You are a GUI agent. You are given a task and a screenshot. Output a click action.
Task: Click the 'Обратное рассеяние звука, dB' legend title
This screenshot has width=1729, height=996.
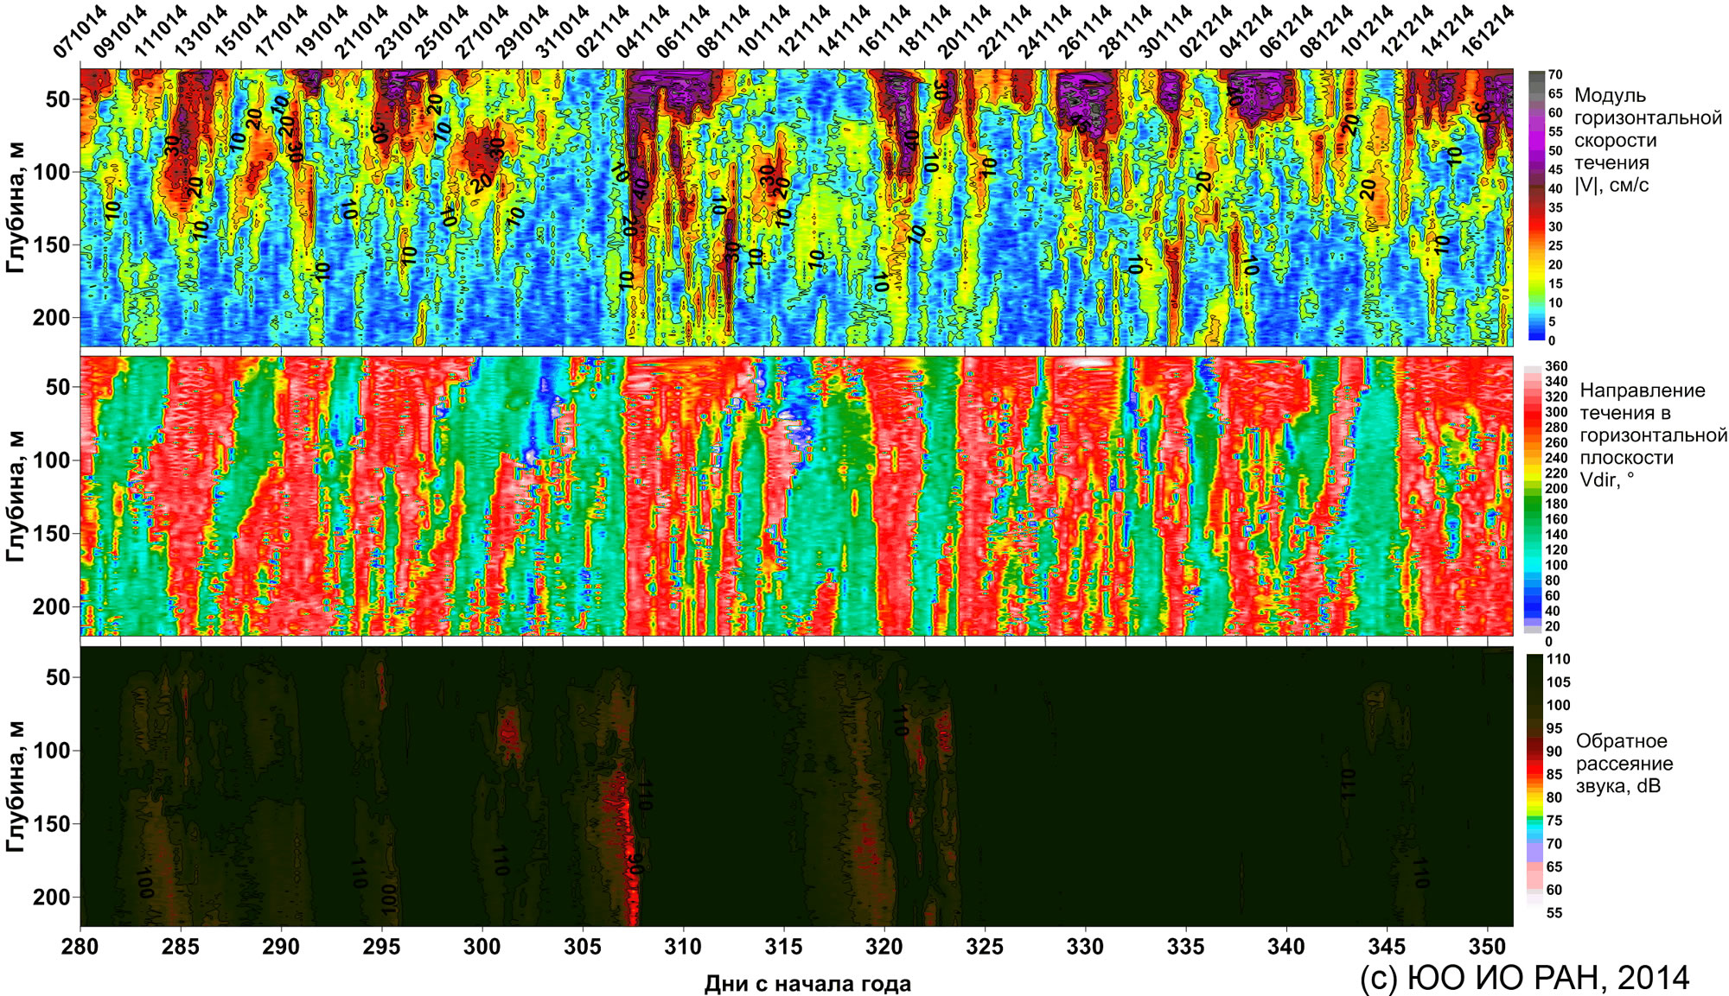pyautogui.click(x=1624, y=764)
